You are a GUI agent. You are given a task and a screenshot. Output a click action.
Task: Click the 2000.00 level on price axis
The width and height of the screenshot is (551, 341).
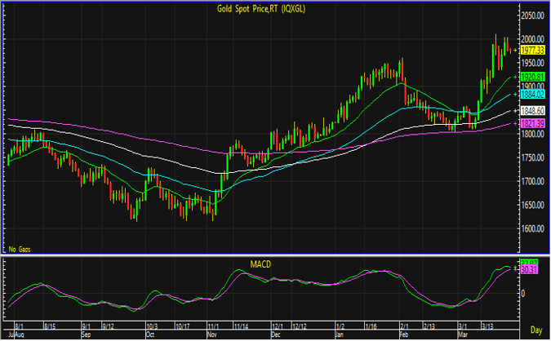point(533,38)
